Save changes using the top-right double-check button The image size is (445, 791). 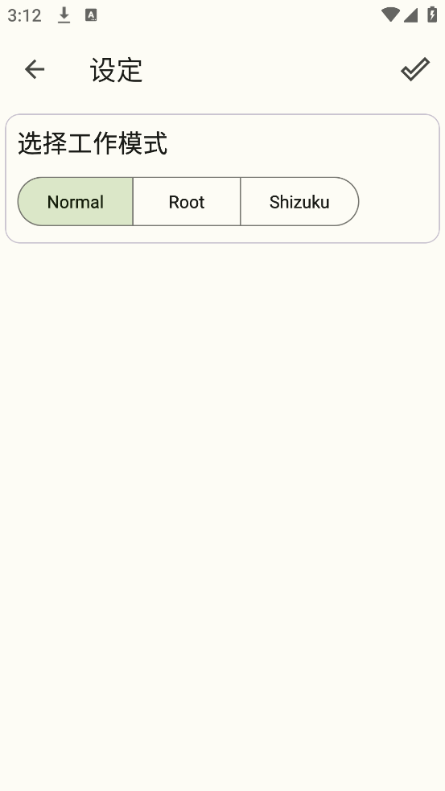(x=415, y=69)
